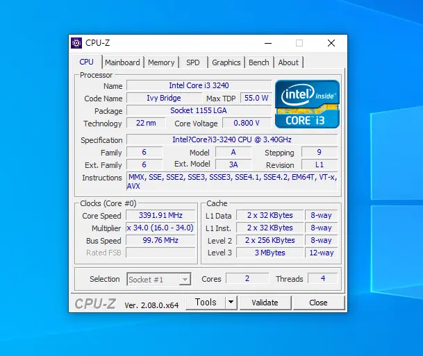Viewport: 423px width, 356px height.
Task: Switch to the Memory tab
Action: click(x=161, y=62)
